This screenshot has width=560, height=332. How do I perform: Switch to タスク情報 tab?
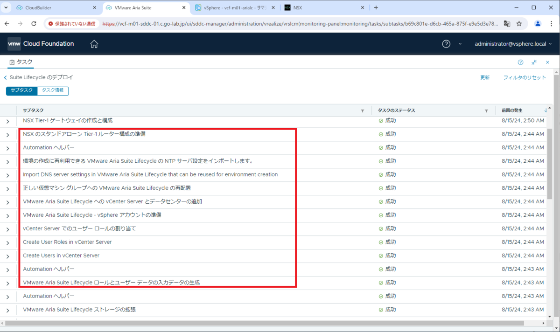tap(53, 91)
